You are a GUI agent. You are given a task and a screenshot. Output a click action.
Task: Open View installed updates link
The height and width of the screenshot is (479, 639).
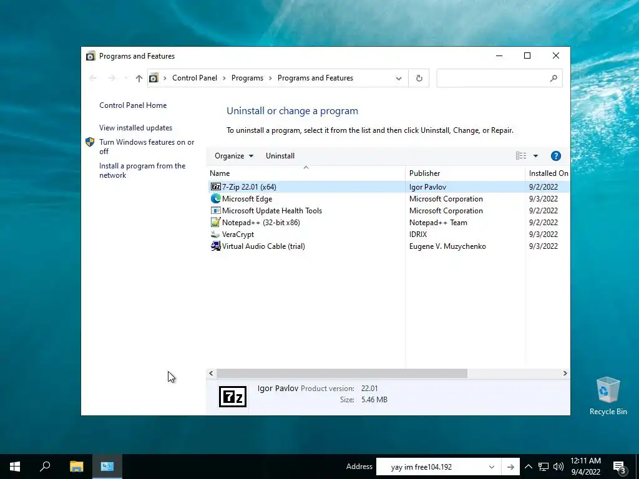(x=135, y=127)
